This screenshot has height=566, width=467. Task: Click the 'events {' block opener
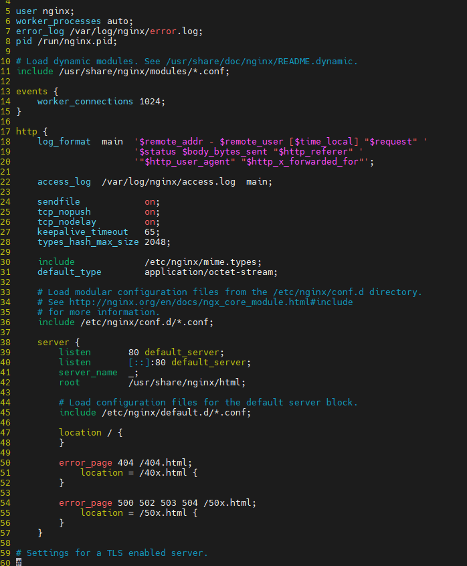point(37,92)
